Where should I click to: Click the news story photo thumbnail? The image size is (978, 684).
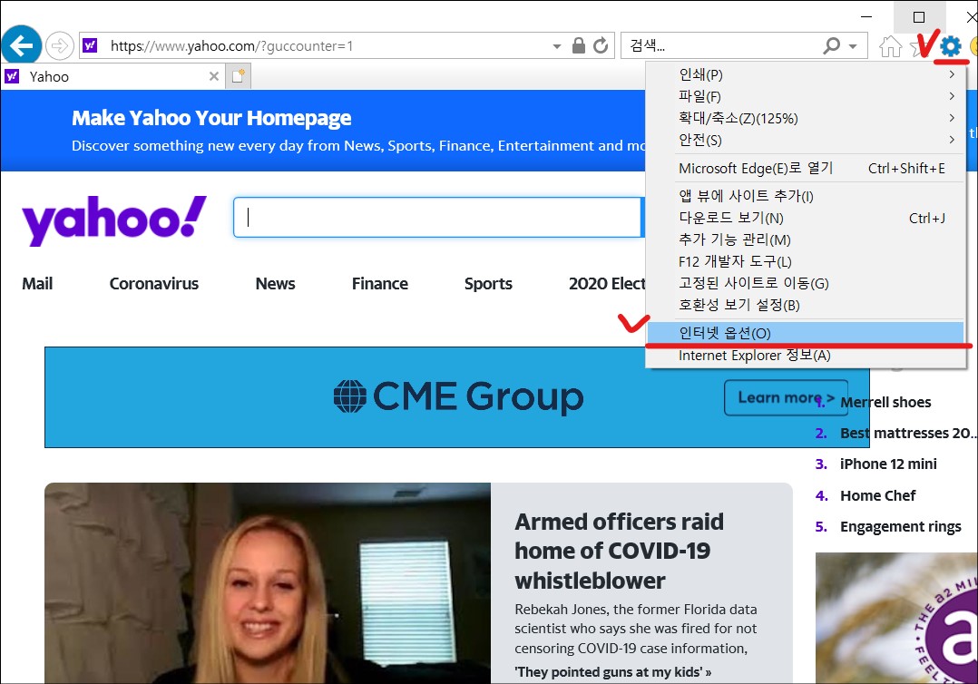(x=268, y=583)
